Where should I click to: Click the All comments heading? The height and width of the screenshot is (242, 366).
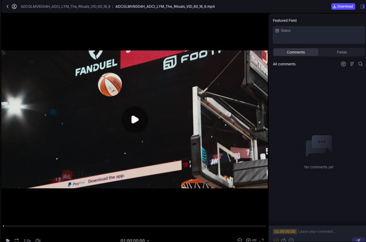(284, 64)
